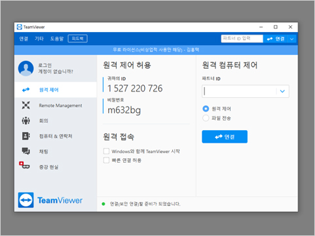Click the green connection status dot
The width and height of the screenshot is (315, 236).
pyautogui.click(x=103, y=204)
